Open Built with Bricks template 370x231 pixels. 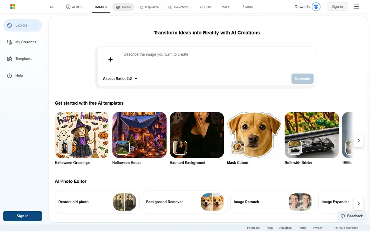point(312,135)
